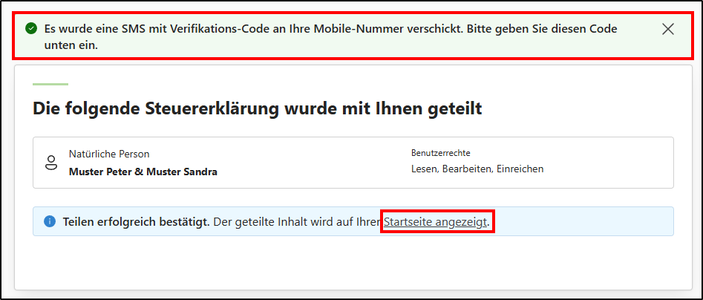The height and width of the screenshot is (300, 703).
Task: Select the name Muster Peter & Muster Sandra
Action: coord(143,172)
